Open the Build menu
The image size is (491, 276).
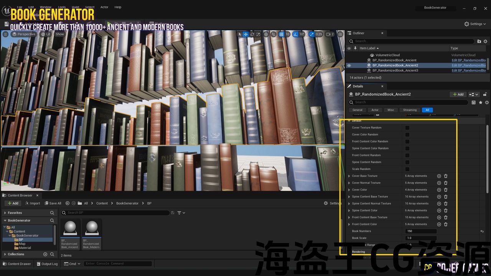coord(76,7)
